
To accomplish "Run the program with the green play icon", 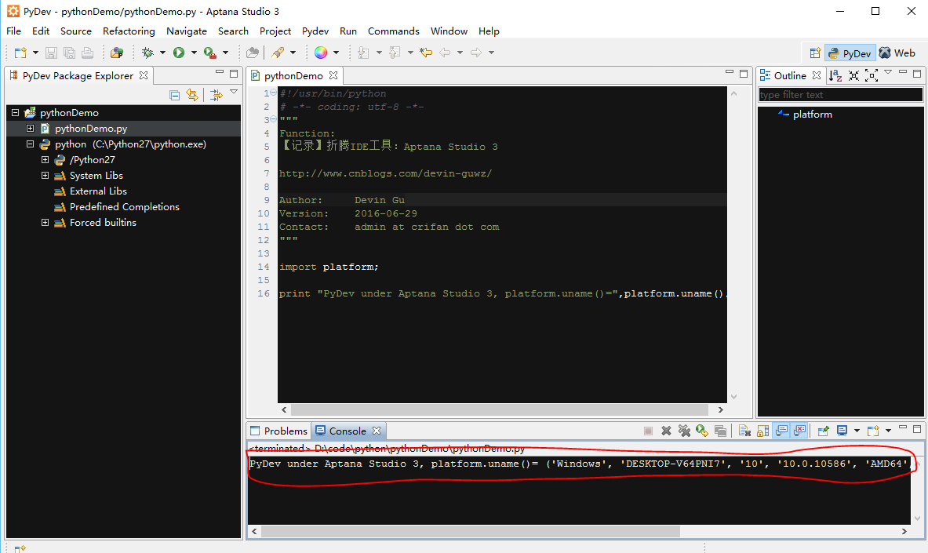I will [179, 53].
